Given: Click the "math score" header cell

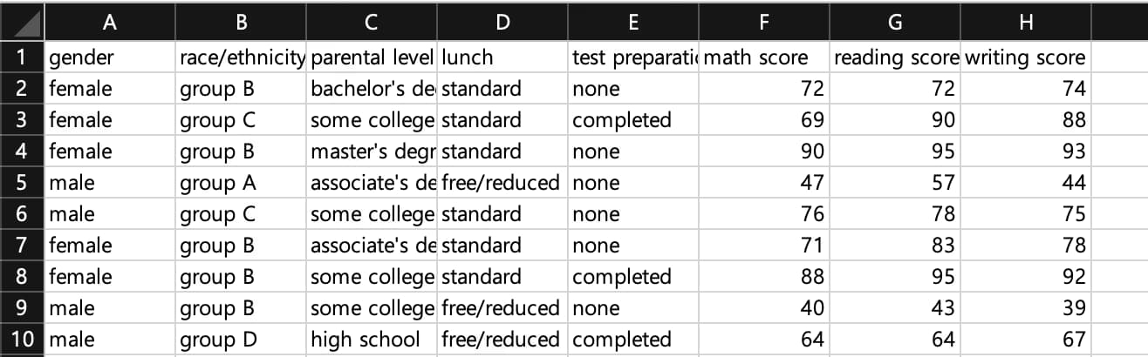Looking at the screenshot, I should click(x=764, y=57).
